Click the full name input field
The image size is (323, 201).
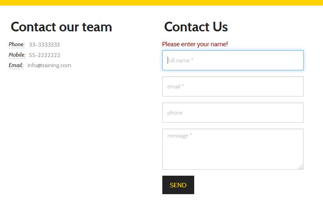coord(233,60)
